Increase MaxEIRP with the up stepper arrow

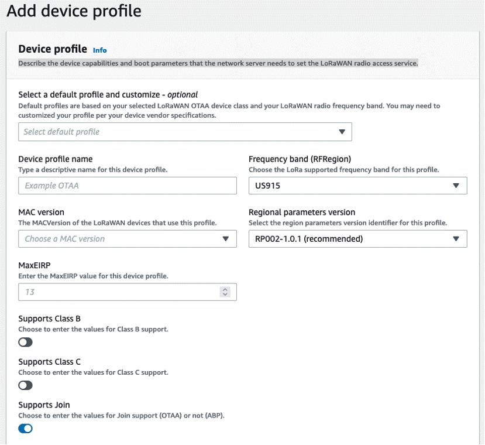225,289
